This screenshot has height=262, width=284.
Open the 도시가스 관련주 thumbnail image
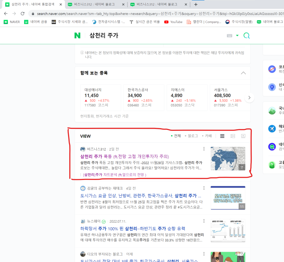(x=228, y=198)
